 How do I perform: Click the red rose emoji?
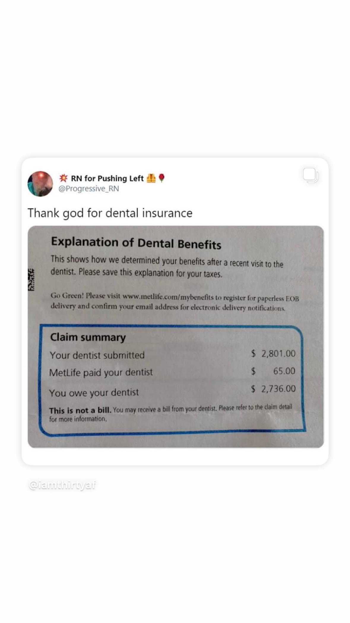(161, 178)
